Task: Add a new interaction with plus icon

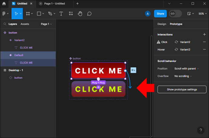Action: (204, 34)
